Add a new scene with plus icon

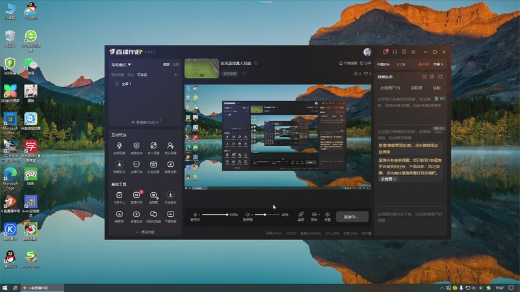[175, 75]
